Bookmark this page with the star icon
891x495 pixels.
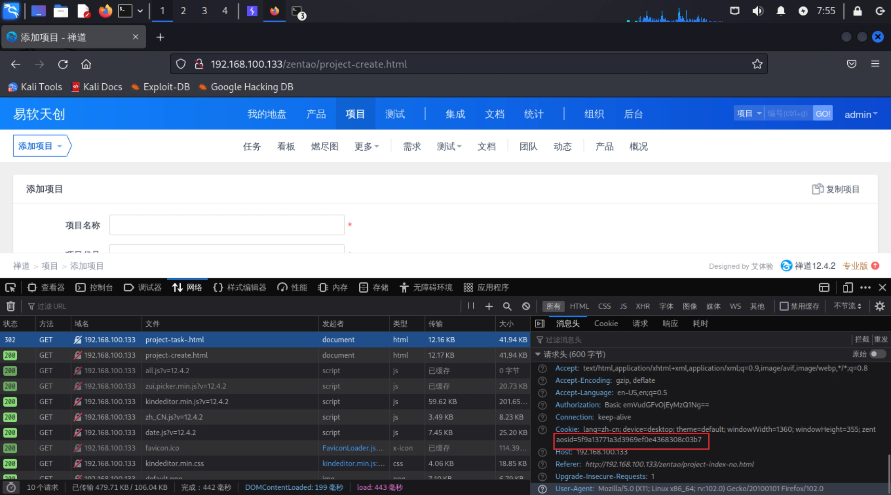point(757,64)
